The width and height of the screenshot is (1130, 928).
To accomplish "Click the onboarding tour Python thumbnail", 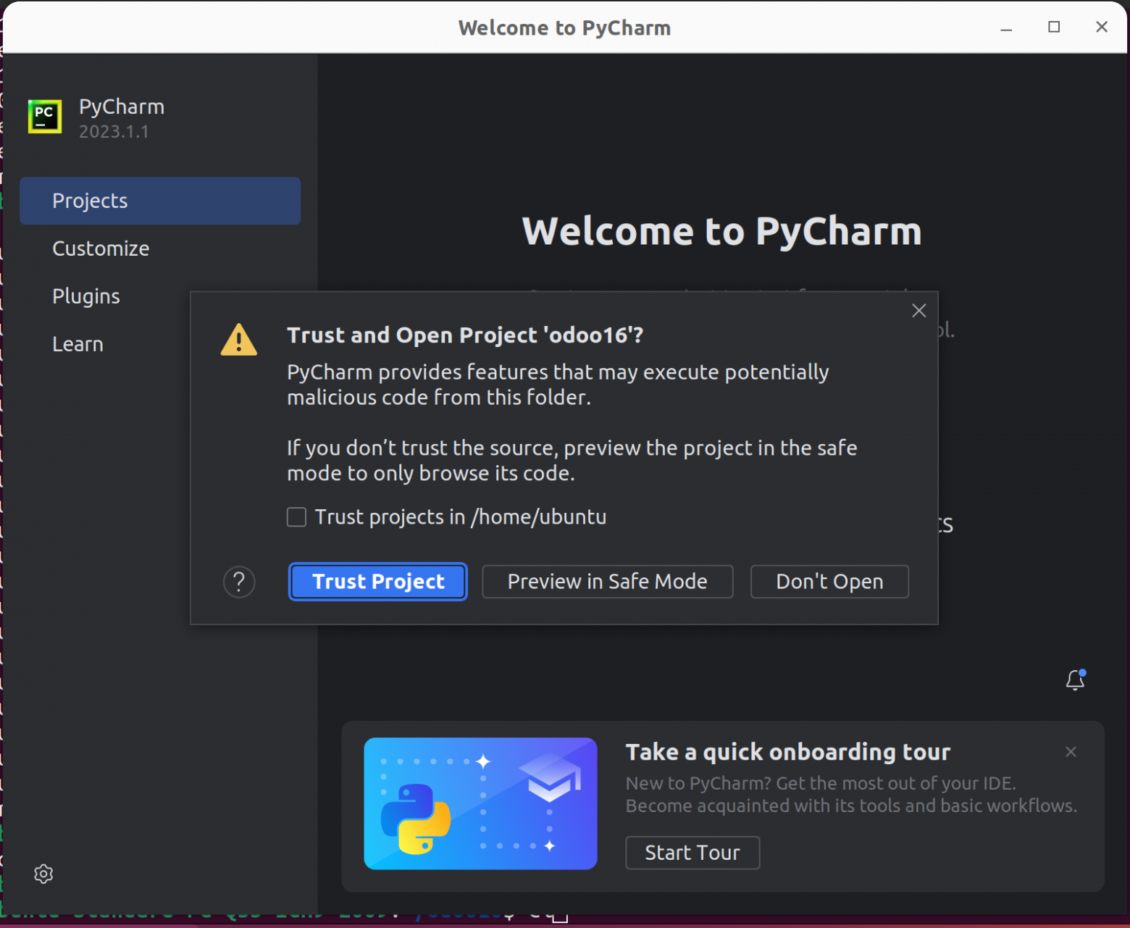I will tap(480, 803).
